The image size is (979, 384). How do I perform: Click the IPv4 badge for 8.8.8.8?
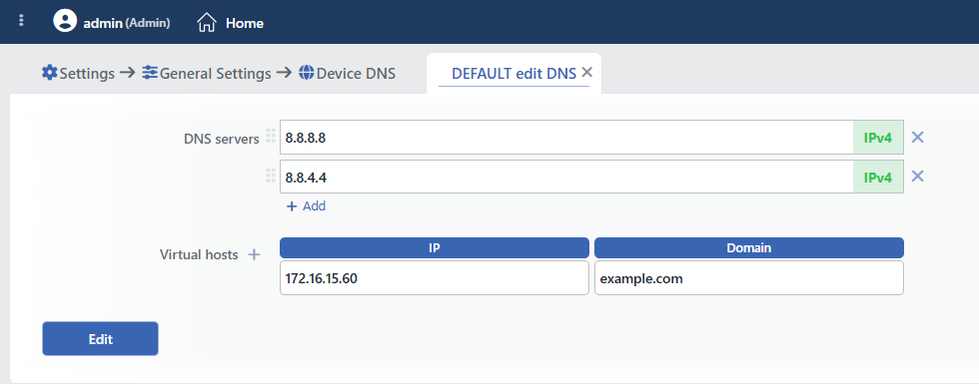878,138
